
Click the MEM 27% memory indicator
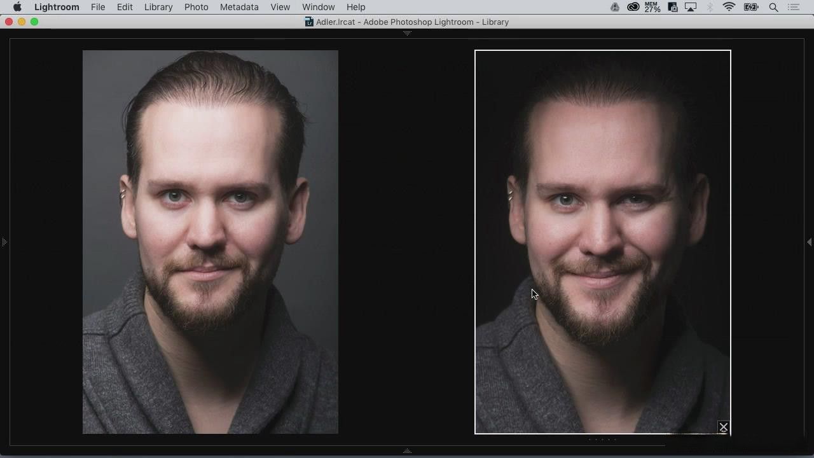pyautogui.click(x=652, y=7)
